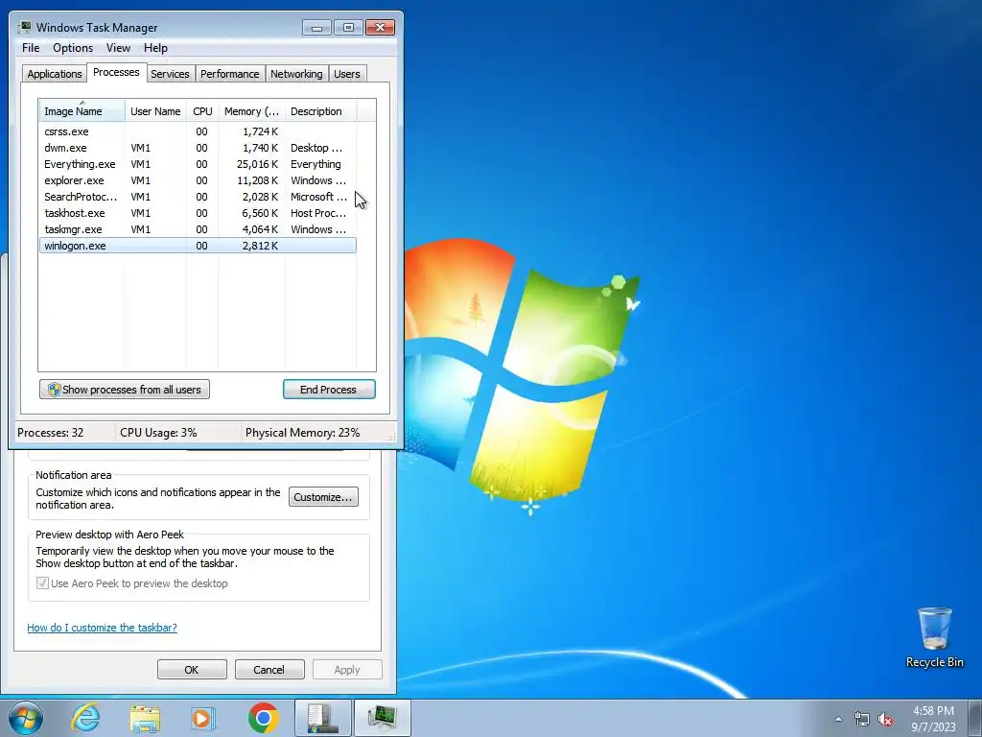982x737 pixels.
Task: Launch Google Chrome from taskbar
Action: coord(263,718)
